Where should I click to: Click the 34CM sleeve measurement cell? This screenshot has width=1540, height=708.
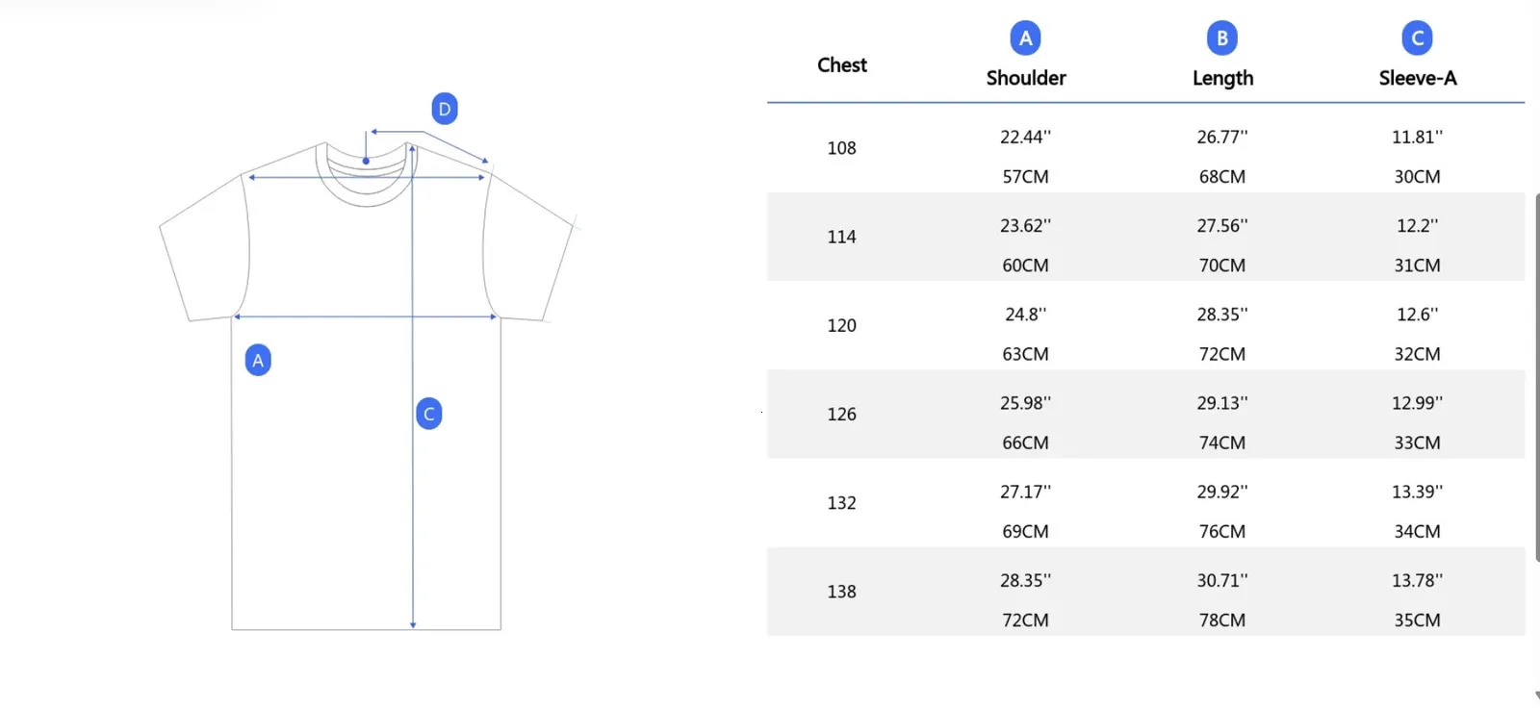(1417, 532)
